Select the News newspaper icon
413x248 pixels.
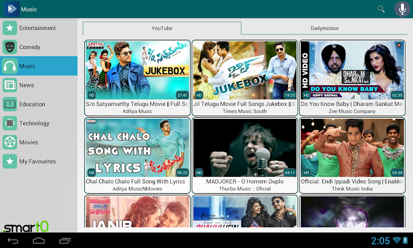tap(10, 85)
